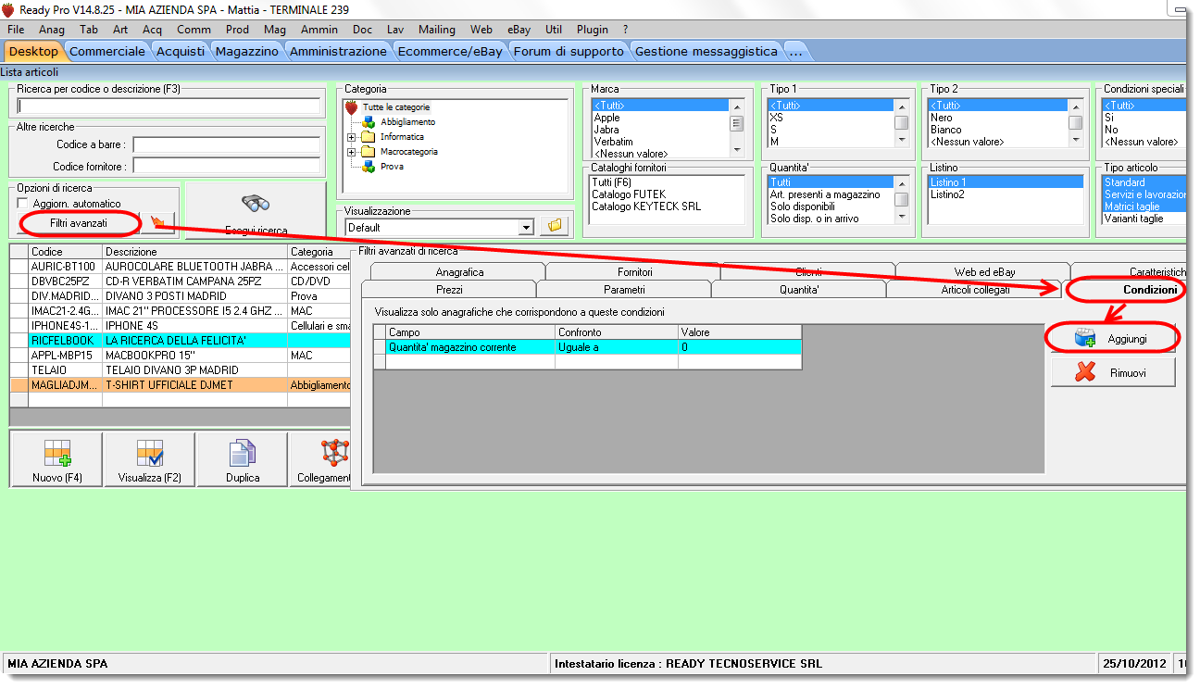Screen dimensions: 1200x688
Task: Focus the Codice fornitore field
Action: (x=227, y=166)
